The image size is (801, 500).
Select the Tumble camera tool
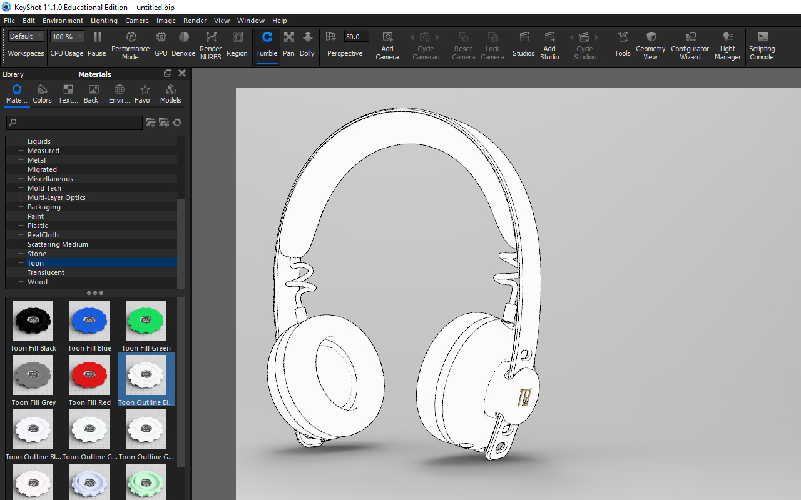[267, 44]
